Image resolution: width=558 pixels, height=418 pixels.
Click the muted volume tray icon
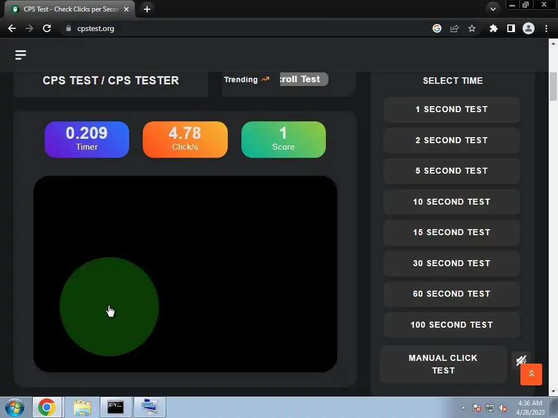tap(503, 408)
